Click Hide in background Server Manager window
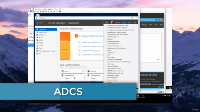 [158, 59]
